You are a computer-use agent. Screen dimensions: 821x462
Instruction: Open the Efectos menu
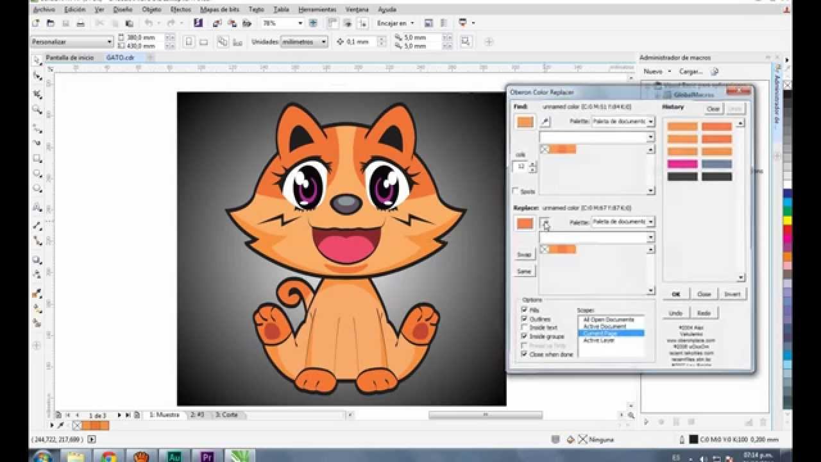180,10
